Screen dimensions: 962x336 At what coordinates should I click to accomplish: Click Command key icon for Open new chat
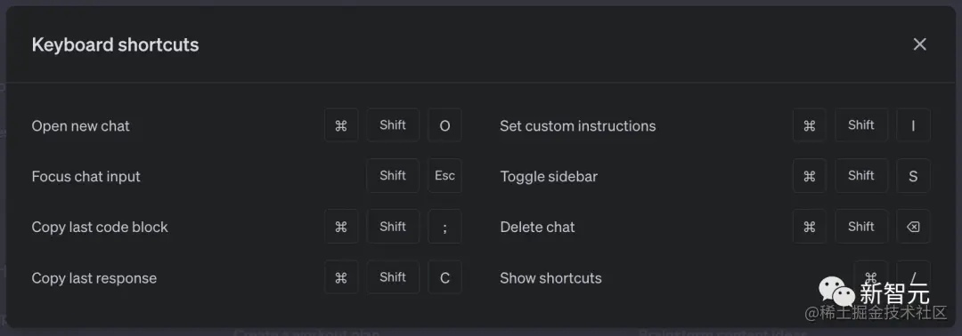click(x=341, y=125)
